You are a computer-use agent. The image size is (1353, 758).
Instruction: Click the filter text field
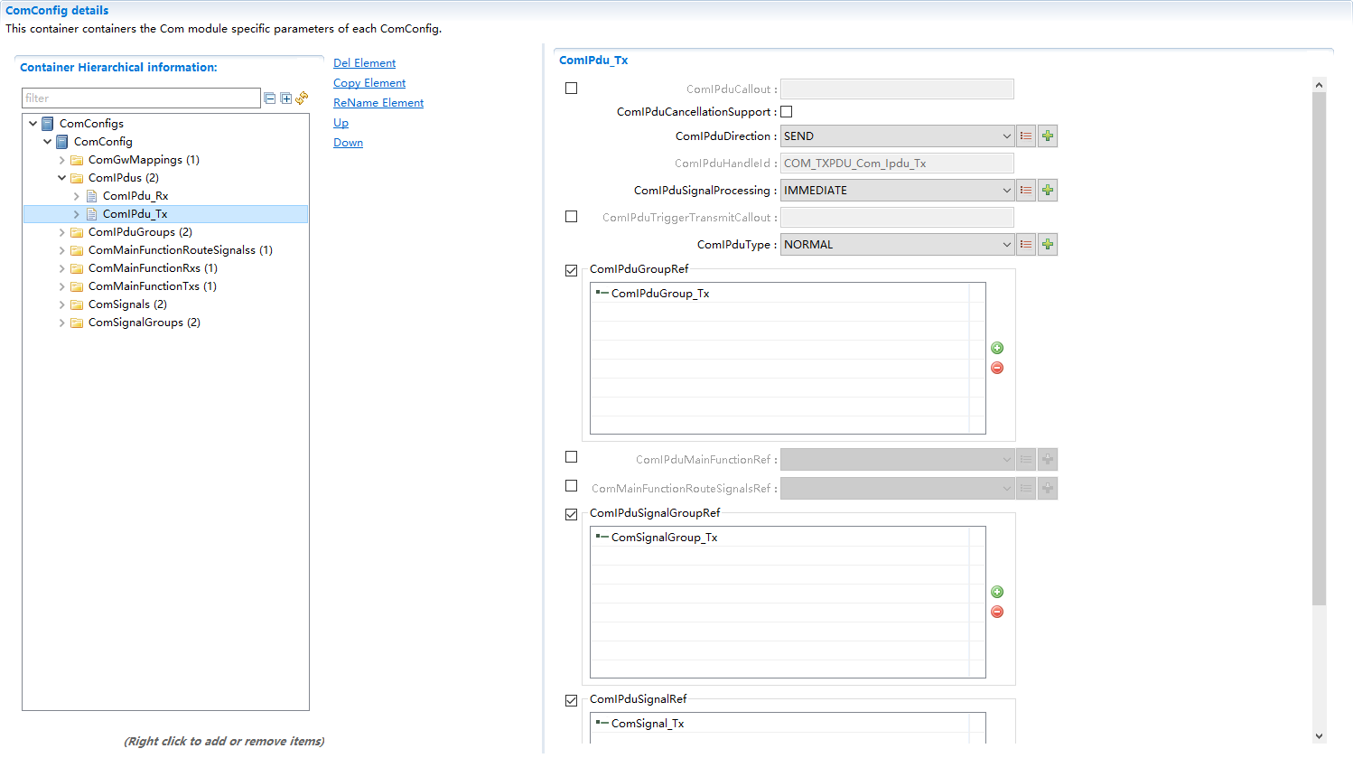pos(141,98)
